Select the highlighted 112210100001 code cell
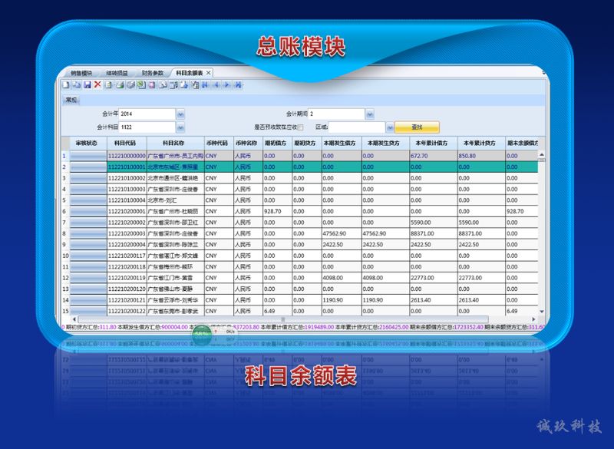Screen dimensions: 614x449 (x=127, y=167)
